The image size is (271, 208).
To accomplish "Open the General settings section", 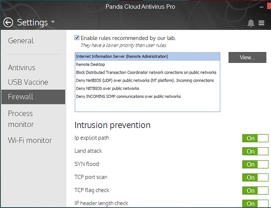I will (21, 41).
